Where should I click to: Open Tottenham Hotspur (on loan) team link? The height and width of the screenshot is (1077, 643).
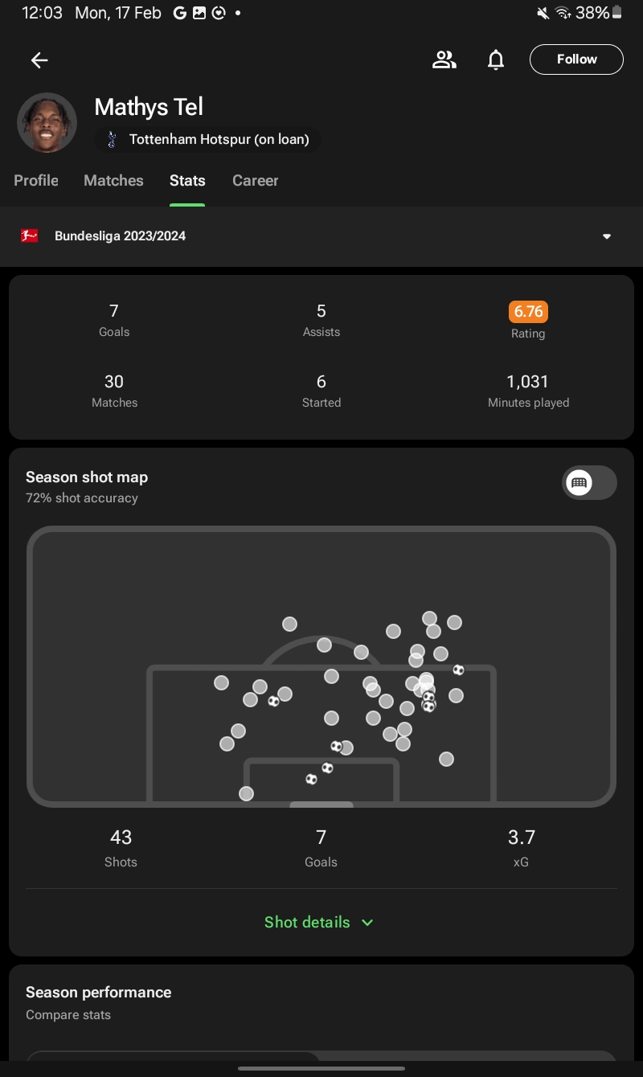pyautogui.click(x=209, y=139)
